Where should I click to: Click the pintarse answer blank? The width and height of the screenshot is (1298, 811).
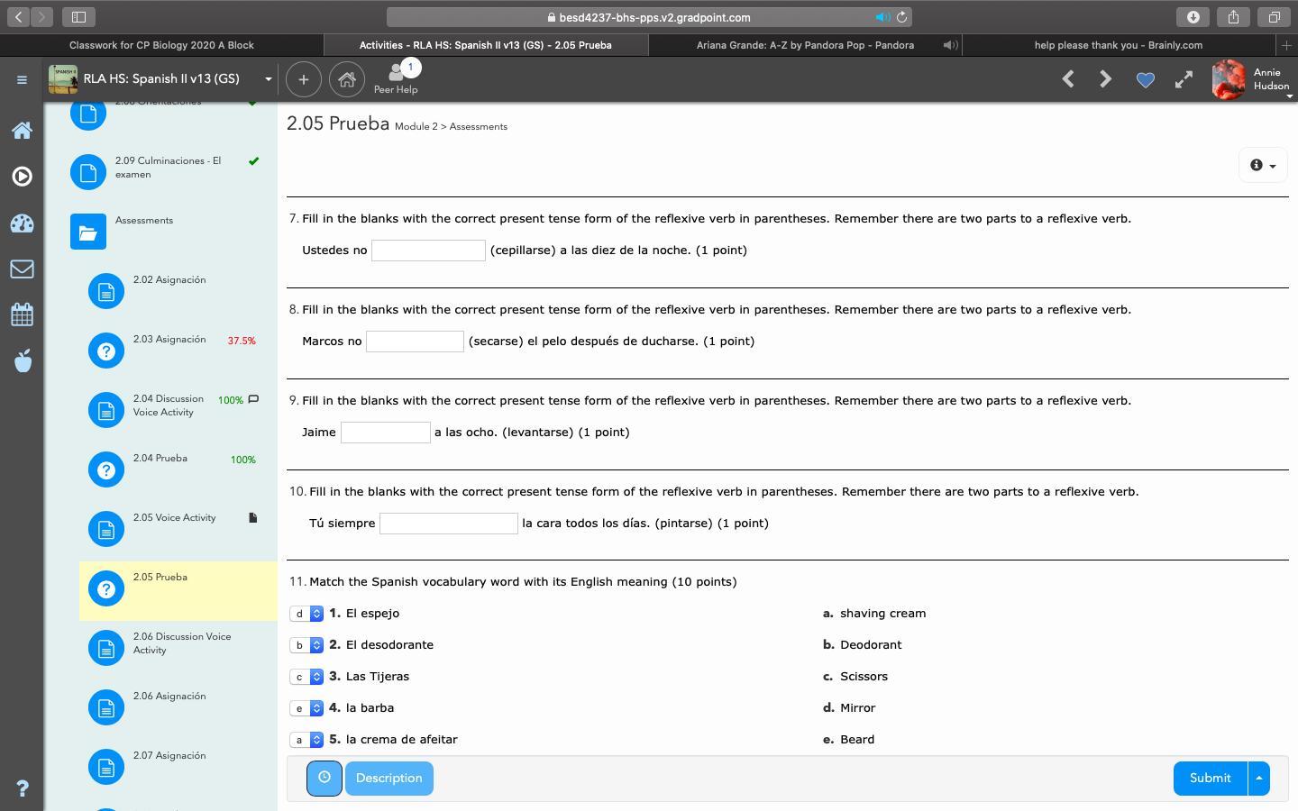(449, 524)
